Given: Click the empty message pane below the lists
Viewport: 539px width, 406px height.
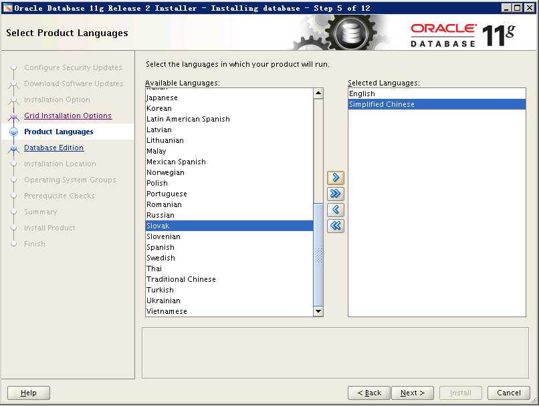Looking at the screenshot, I should 335,353.
